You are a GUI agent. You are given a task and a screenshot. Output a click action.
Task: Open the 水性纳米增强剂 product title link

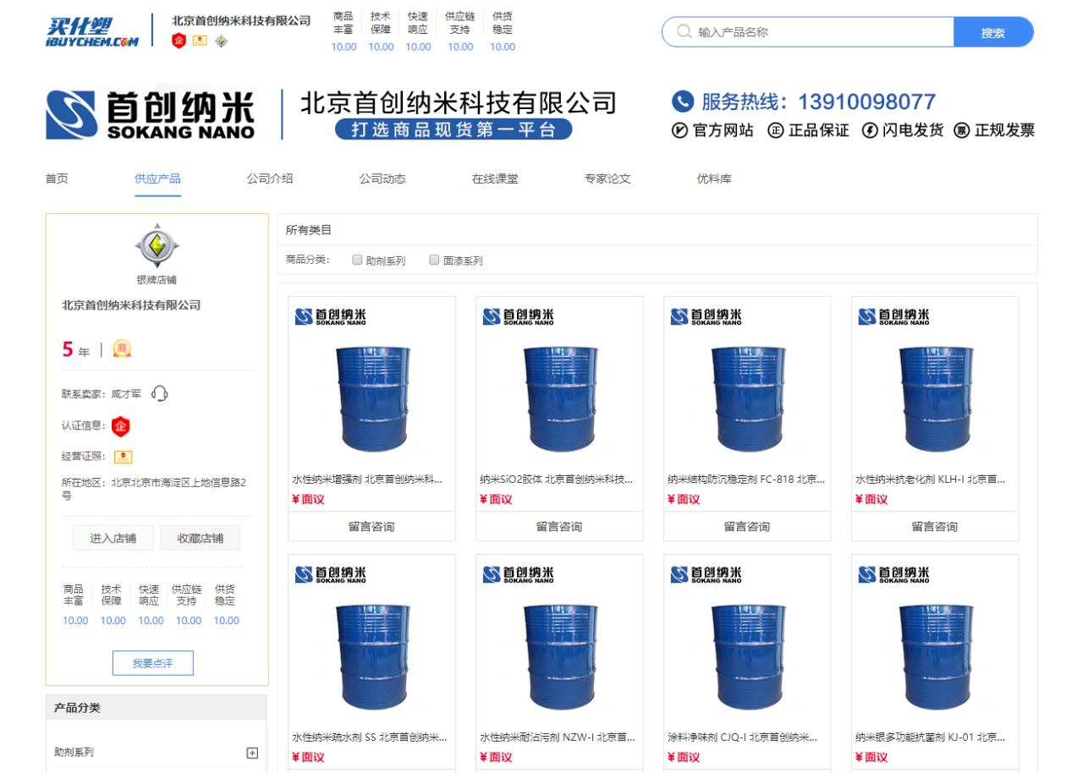pyautogui.click(x=368, y=480)
